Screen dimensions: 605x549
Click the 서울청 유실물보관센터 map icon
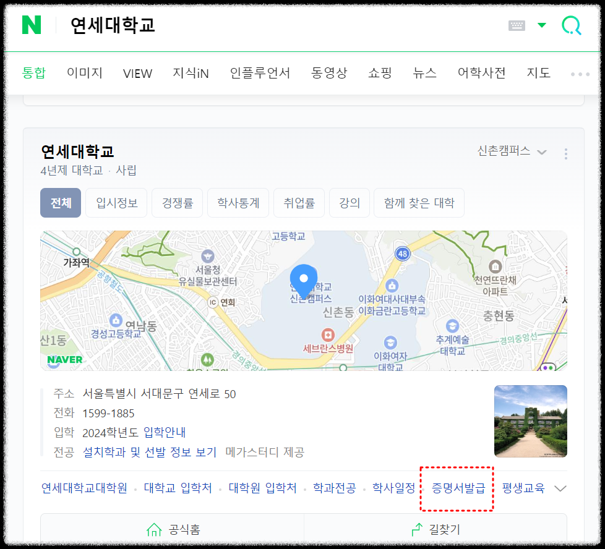(x=208, y=255)
